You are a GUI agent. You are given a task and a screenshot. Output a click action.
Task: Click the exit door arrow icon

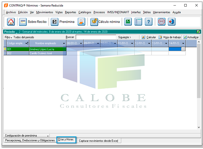(x=172, y=22)
